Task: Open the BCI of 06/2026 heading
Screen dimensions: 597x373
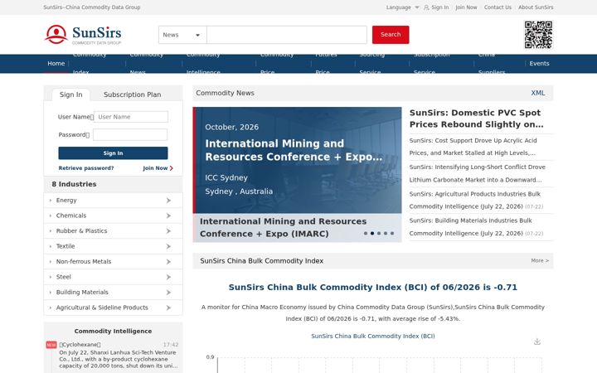Action: 373,288
